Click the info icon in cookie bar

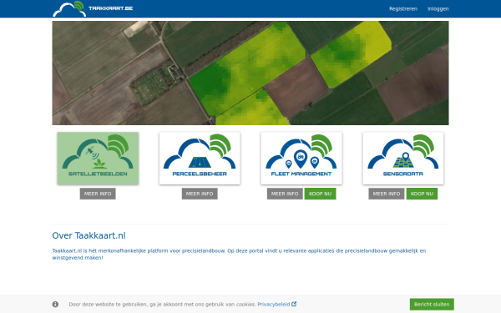click(x=55, y=305)
